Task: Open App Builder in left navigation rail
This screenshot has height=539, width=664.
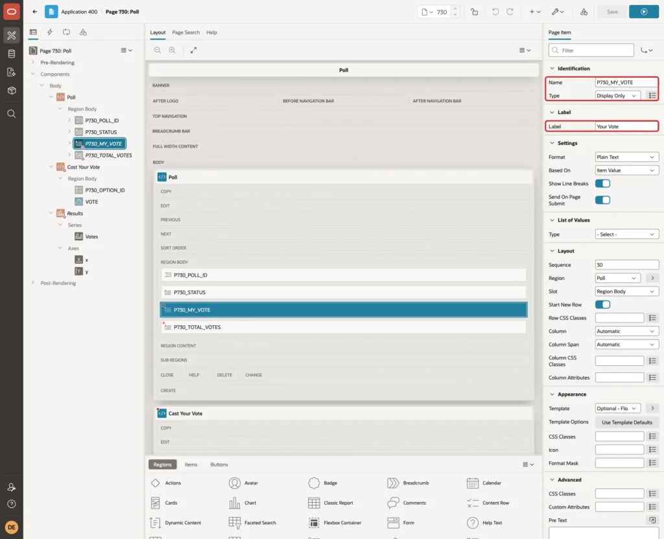Action: (x=12, y=36)
